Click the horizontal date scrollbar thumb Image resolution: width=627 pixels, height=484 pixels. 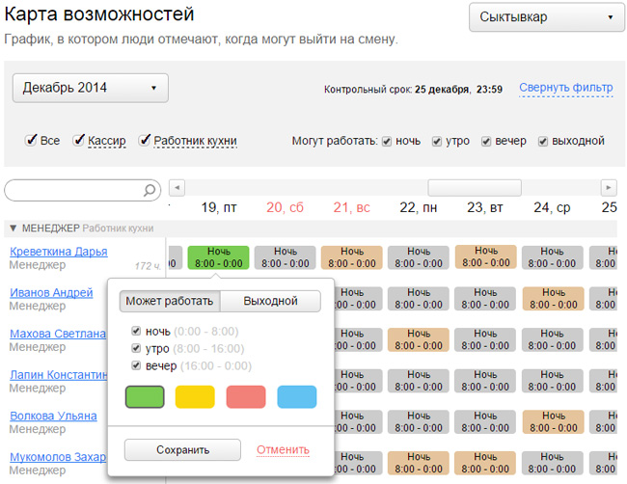tap(475, 187)
